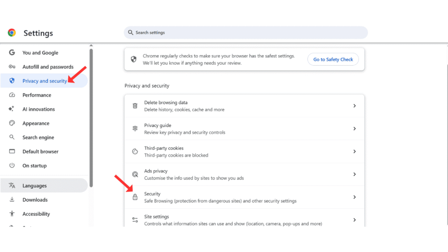The width and height of the screenshot is (448, 252).
Task: Expand the Site settings chevron
Action: (354, 219)
